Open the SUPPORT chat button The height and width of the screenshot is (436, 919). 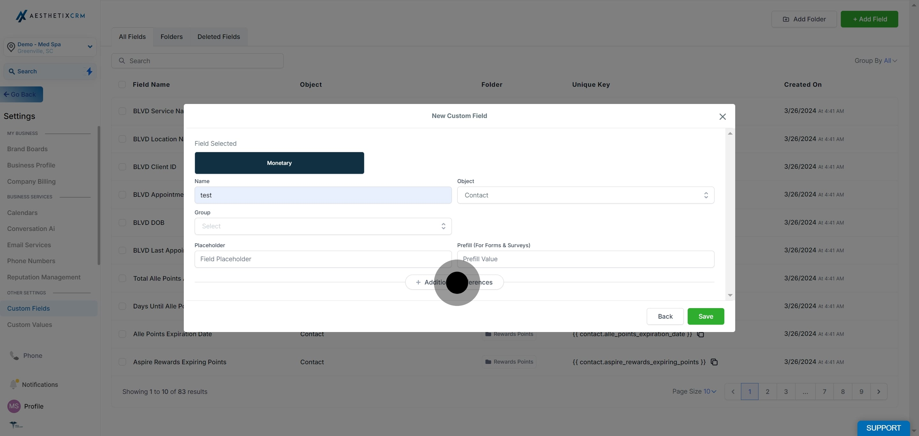883,428
